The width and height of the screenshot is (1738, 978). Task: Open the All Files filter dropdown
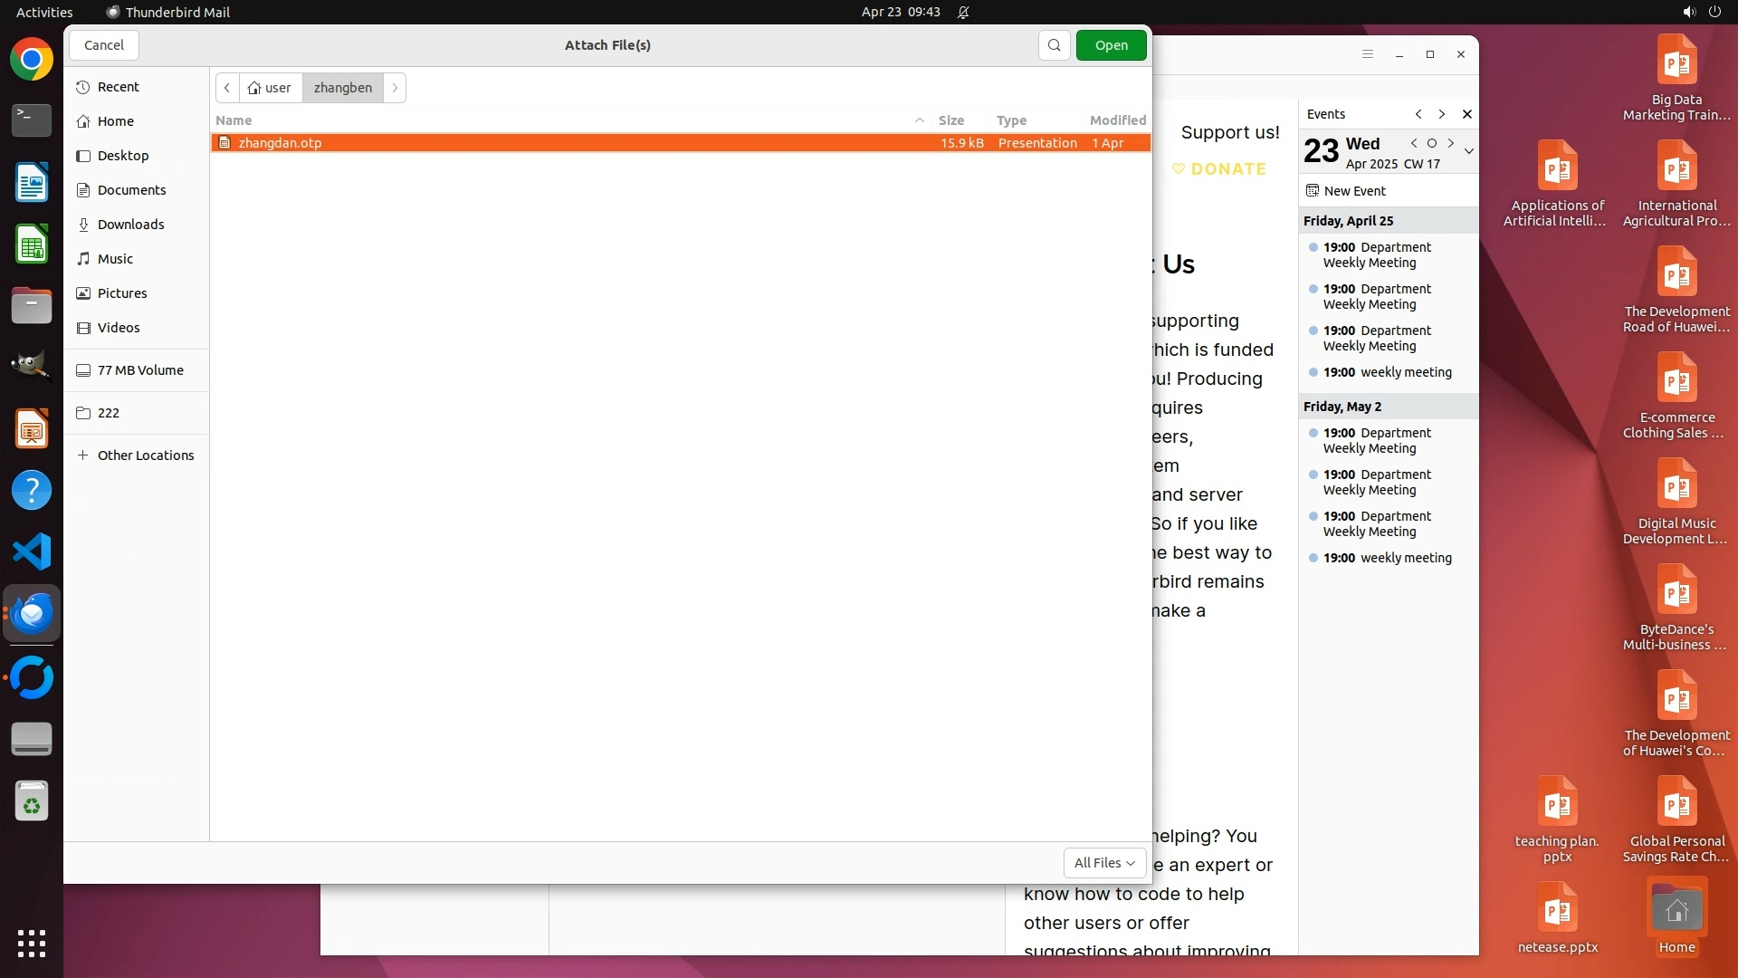(x=1103, y=863)
